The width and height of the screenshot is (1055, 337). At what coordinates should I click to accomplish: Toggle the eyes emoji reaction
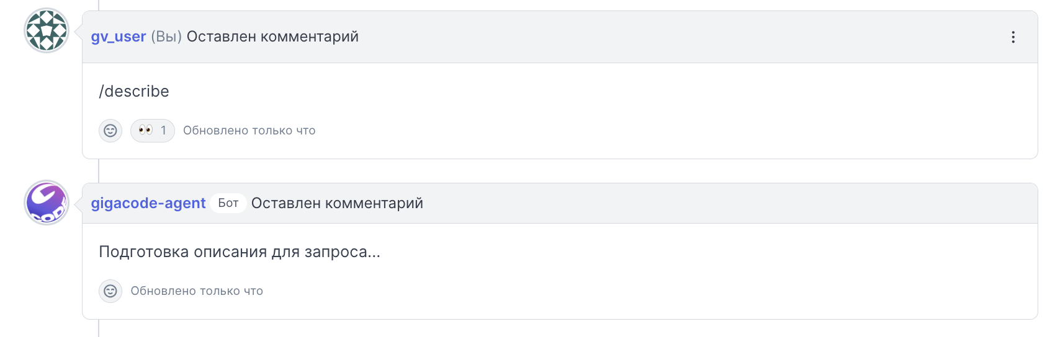[x=153, y=131]
